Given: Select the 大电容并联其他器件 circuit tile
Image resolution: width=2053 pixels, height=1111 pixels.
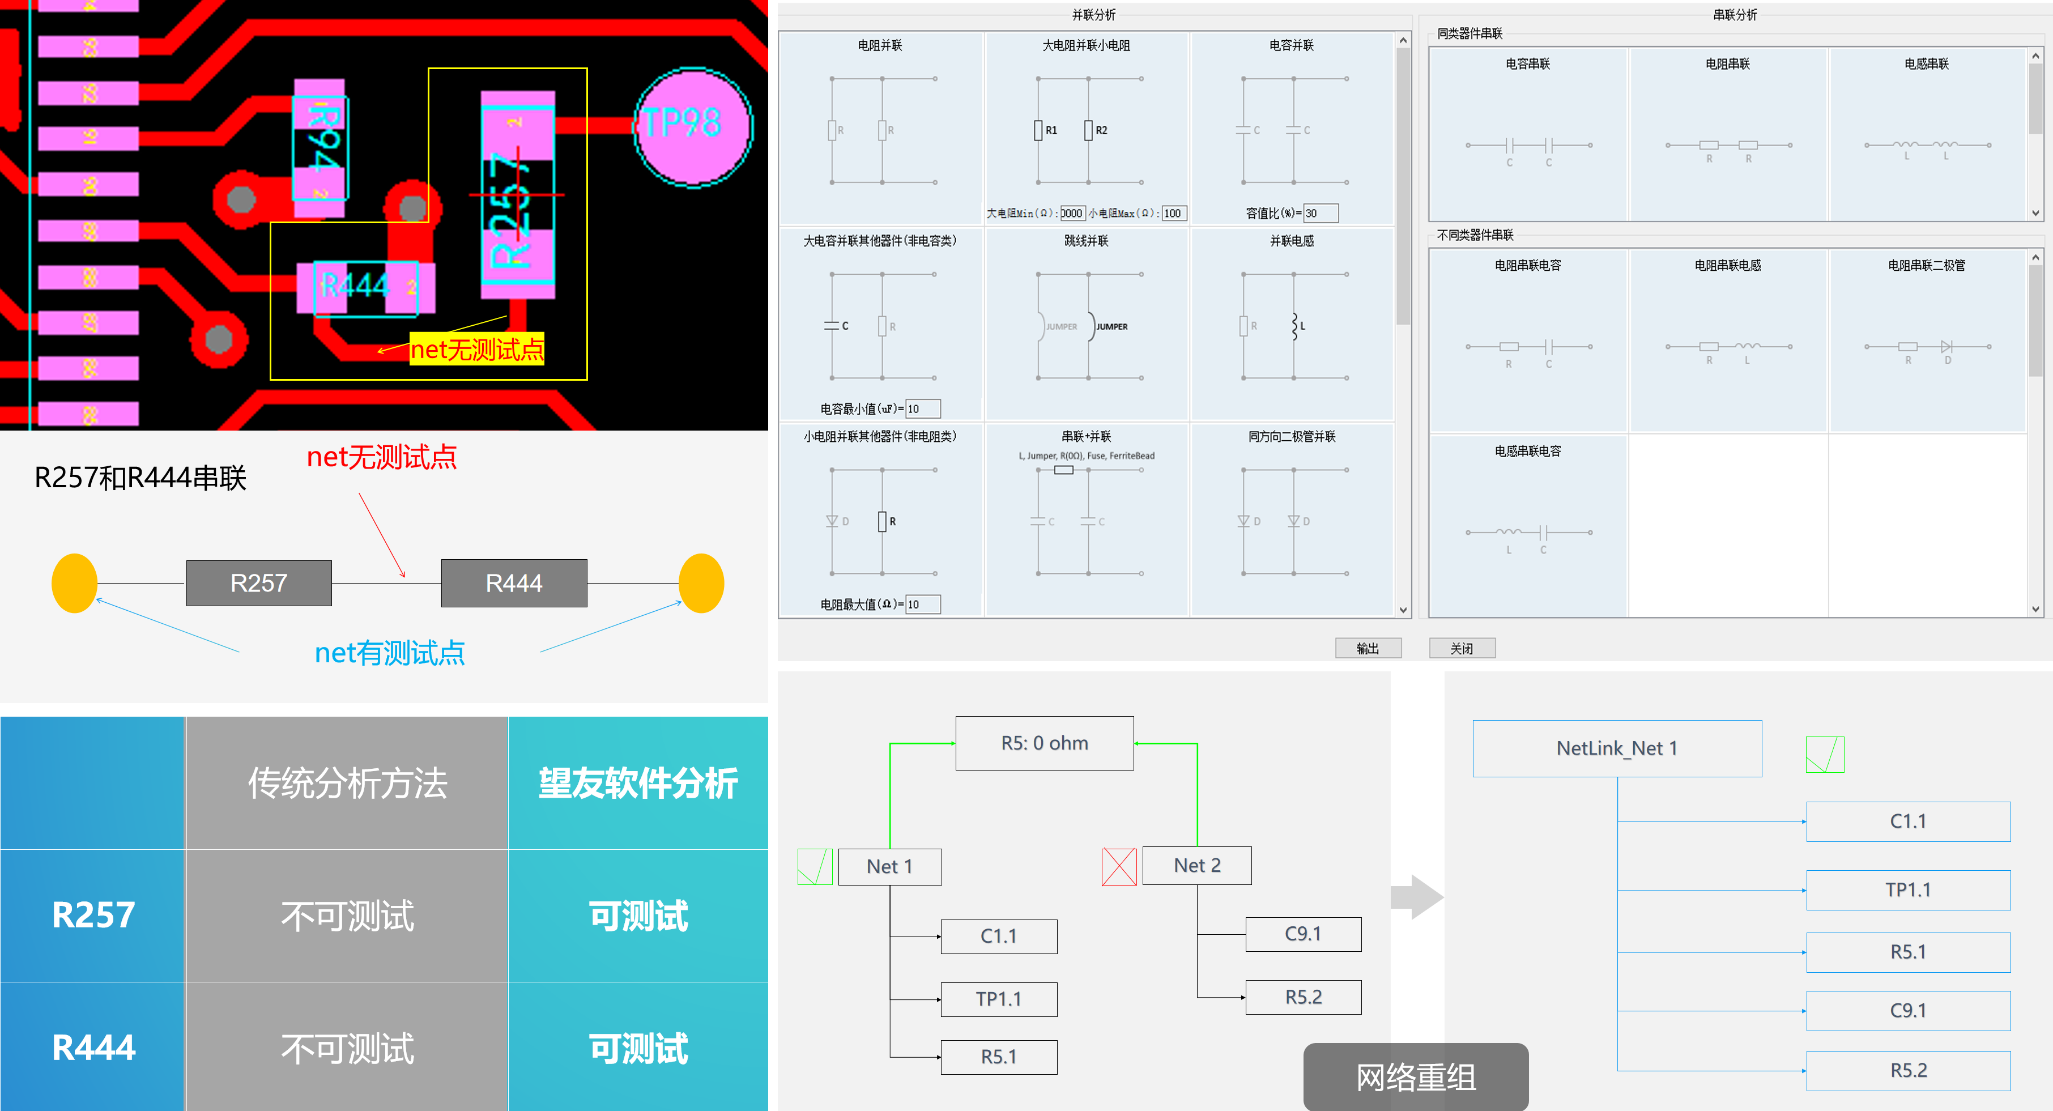Looking at the screenshot, I should [x=881, y=325].
